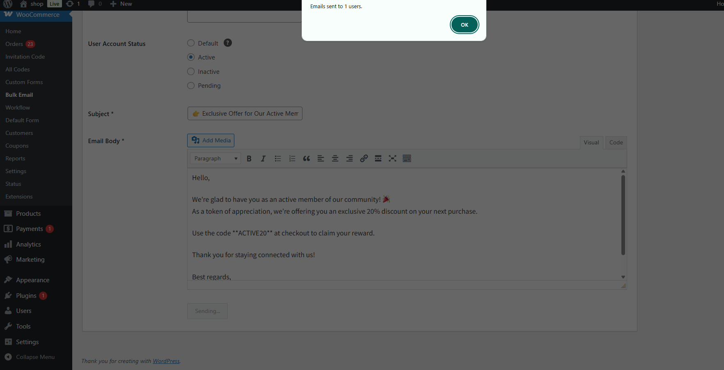724x370 pixels.
Task: Click the Subject input field
Action: click(245, 114)
